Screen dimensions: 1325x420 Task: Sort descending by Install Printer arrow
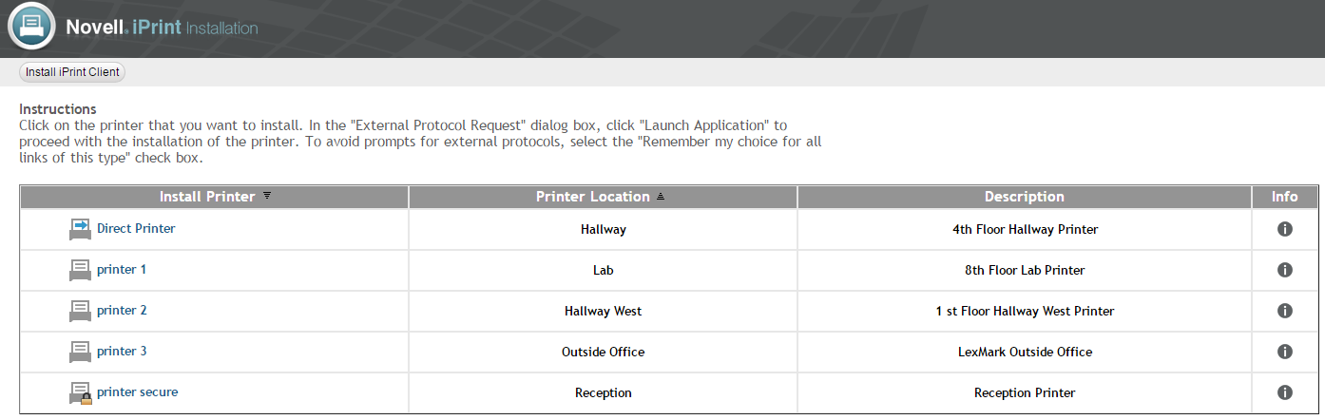[267, 196]
